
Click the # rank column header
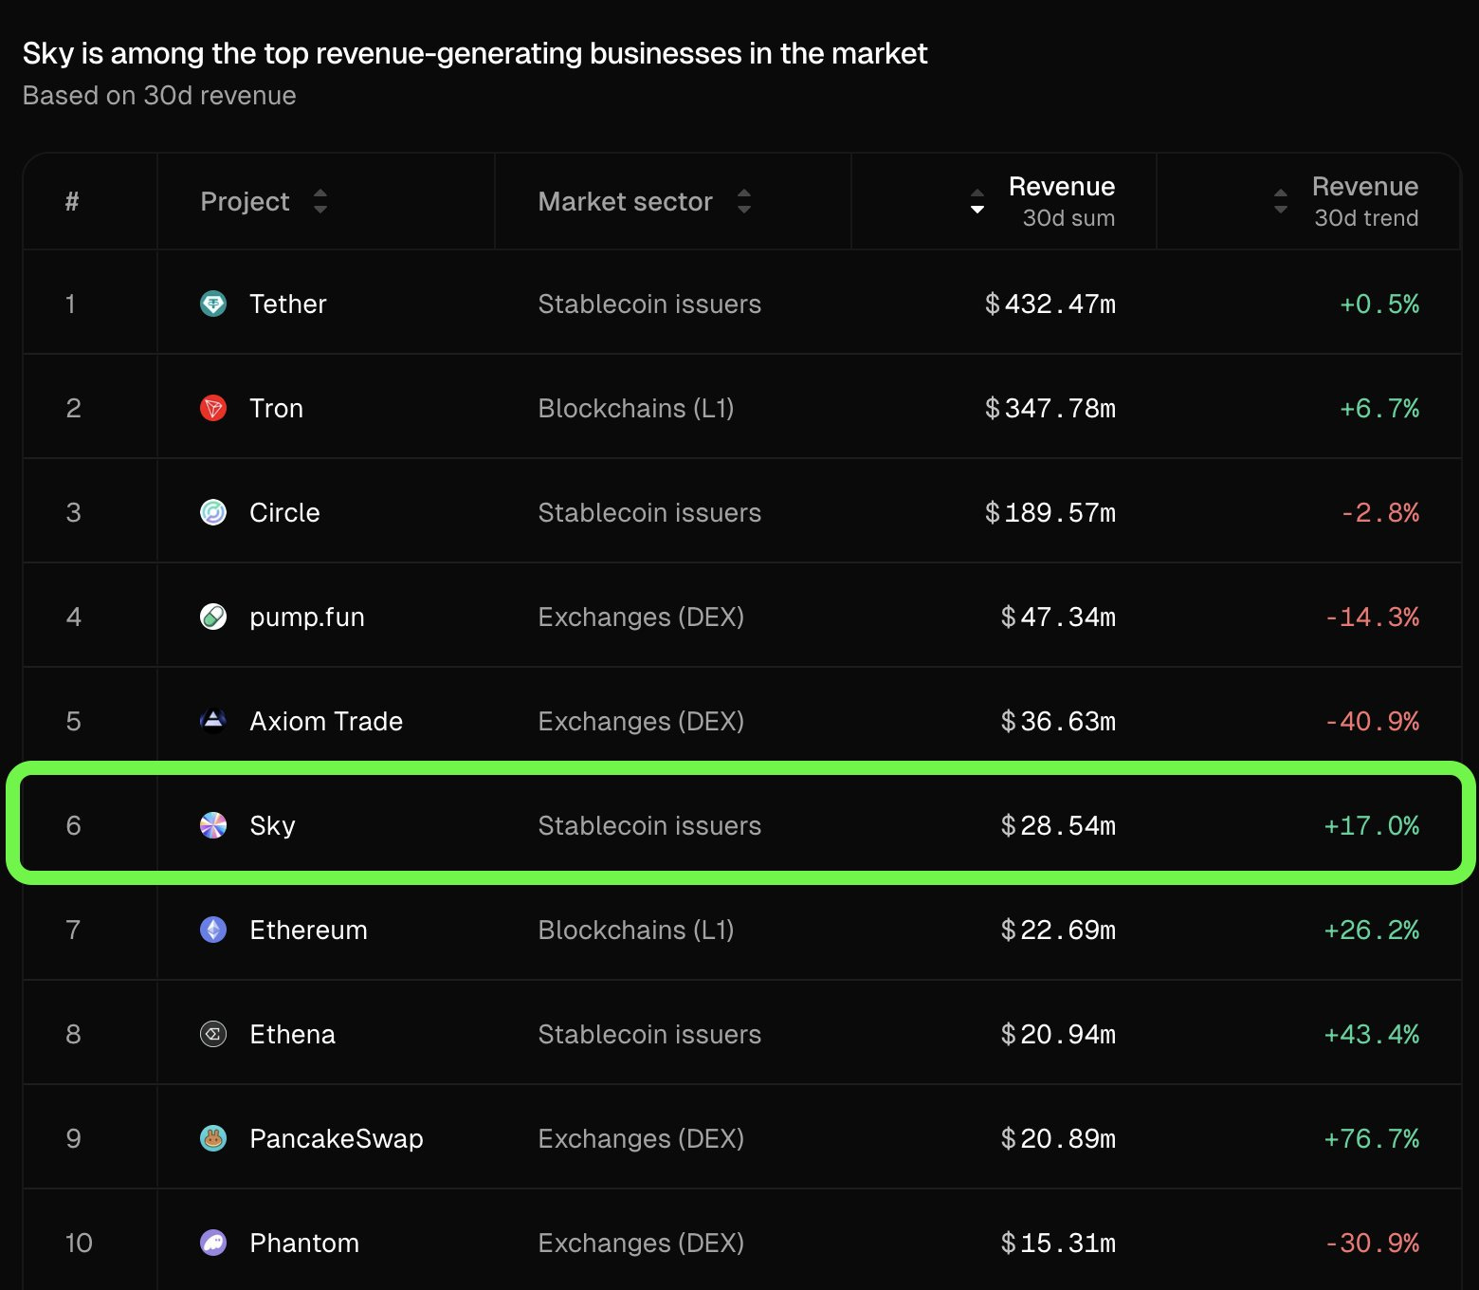point(72,201)
